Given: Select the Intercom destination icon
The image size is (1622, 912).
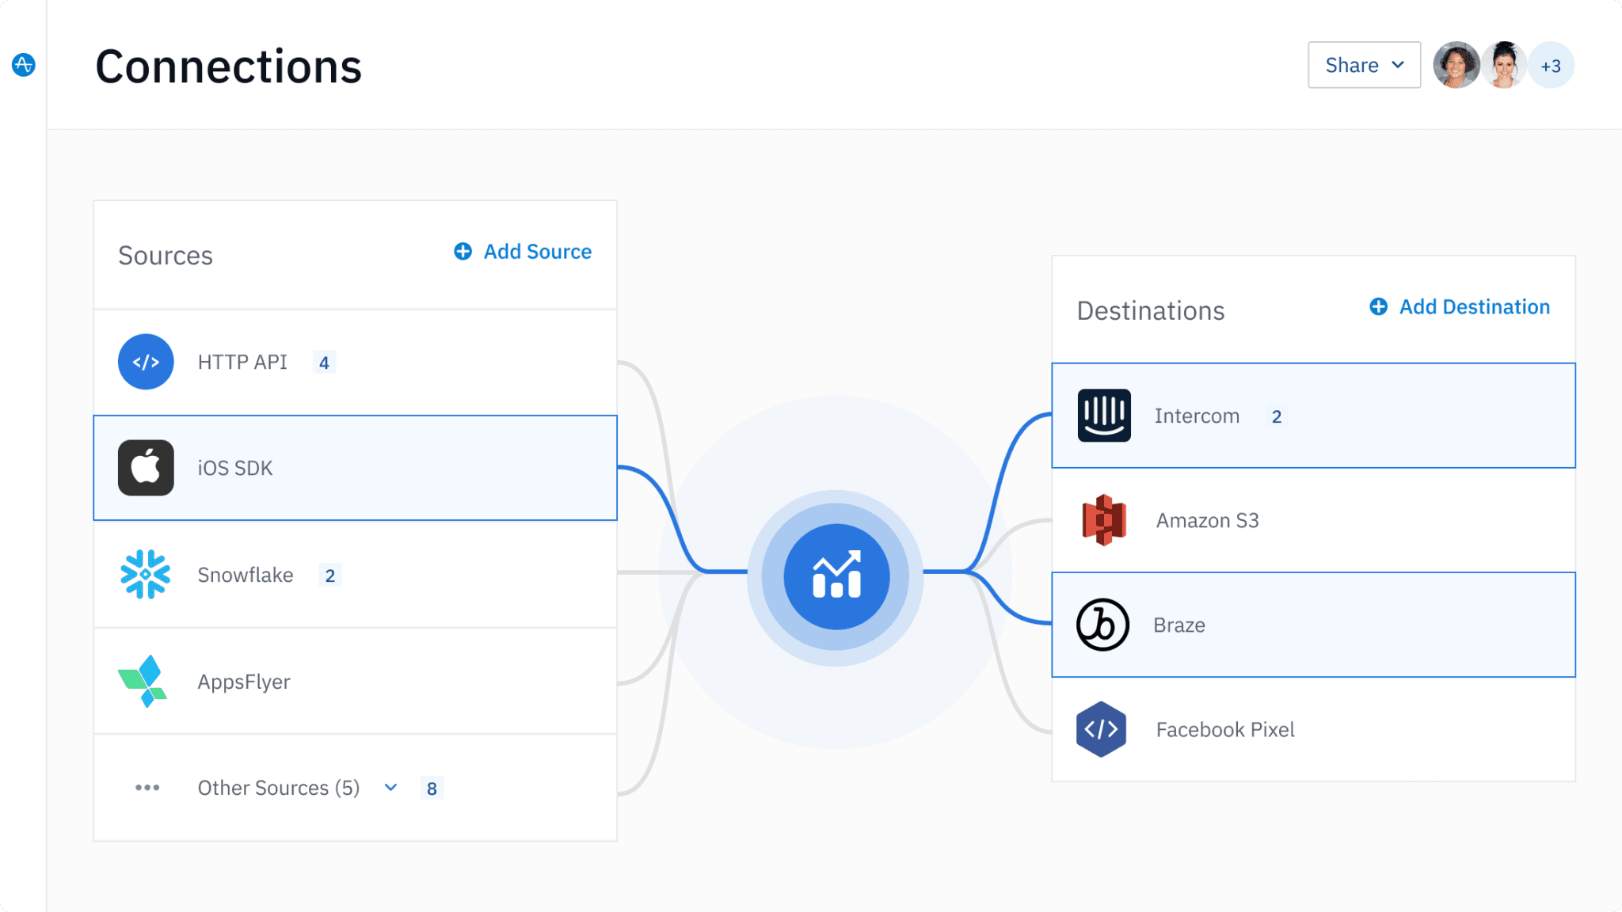Looking at the screenshot, I should [x=1102, y=415].
